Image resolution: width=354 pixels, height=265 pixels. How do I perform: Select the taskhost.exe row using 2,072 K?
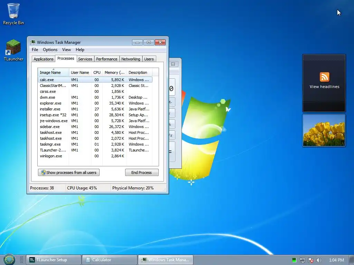tap(95, 138)
